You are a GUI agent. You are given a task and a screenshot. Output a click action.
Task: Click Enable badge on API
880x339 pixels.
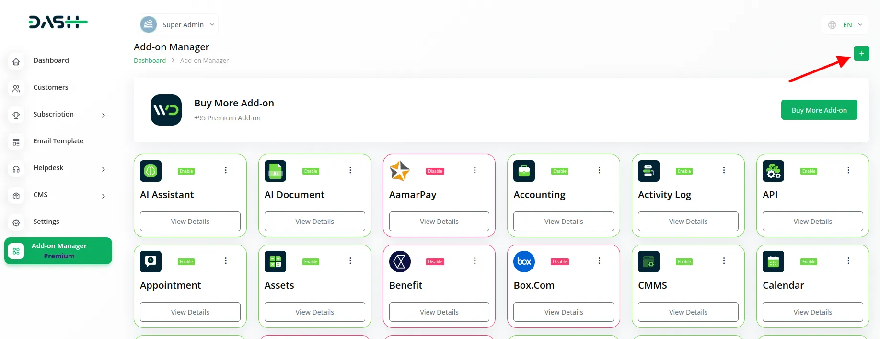click(809, 171)
